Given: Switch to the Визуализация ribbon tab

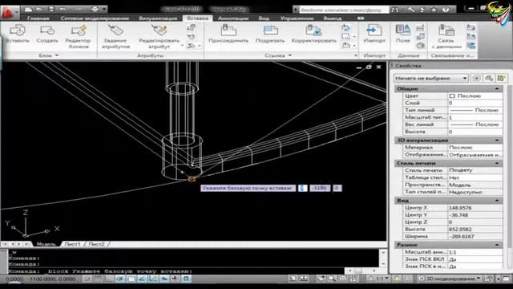Looking at the screenshot, I should click(158, 18).
